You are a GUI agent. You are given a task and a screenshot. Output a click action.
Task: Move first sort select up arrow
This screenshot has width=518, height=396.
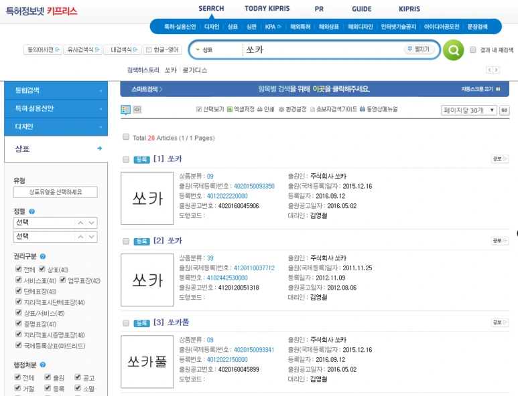(x=80, y=223)
